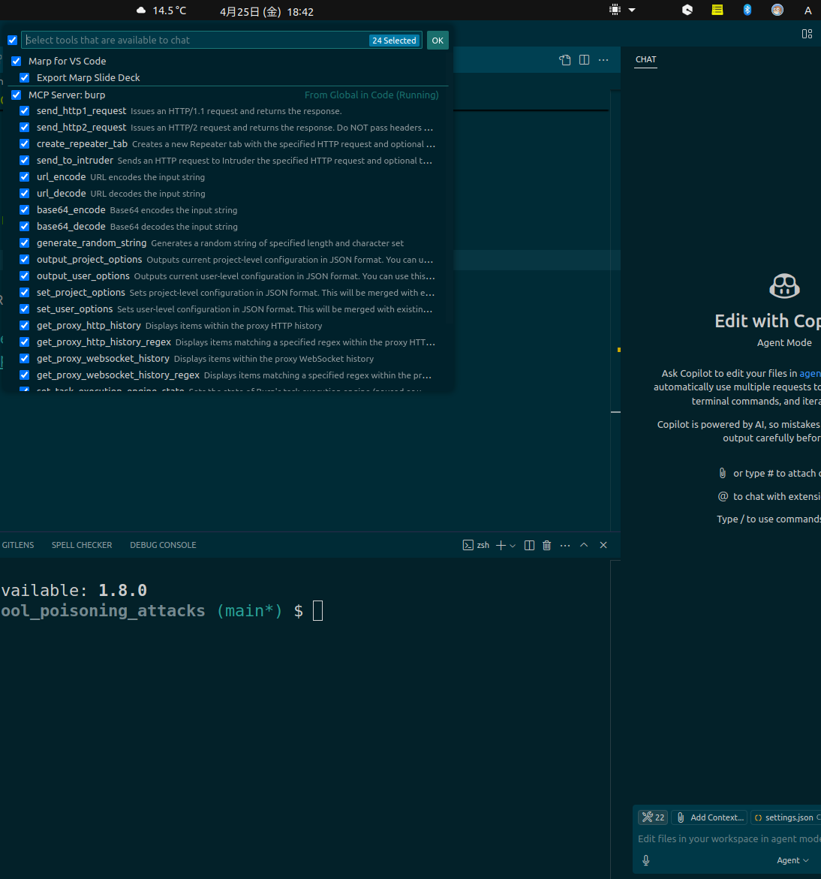The width and height of the screenshot is (821, 879).
Task: Toggle base64_decode tool checkbox
Action: point(25,226)
